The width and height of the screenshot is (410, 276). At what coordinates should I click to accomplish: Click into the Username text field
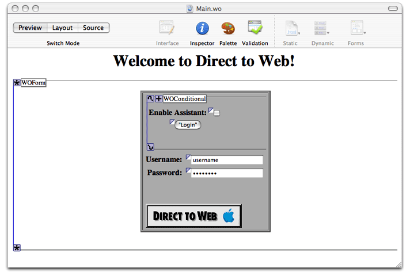coord(226,160)
